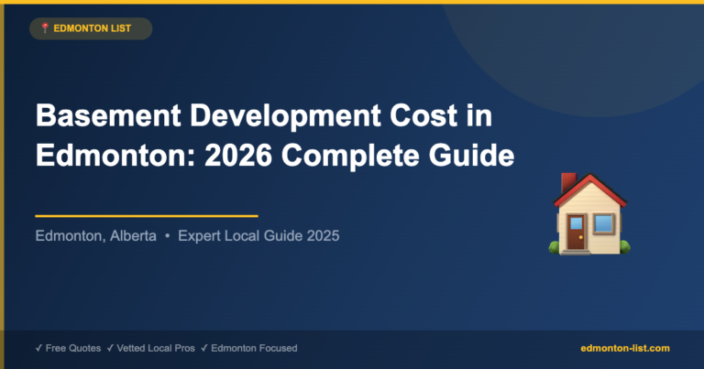Click the '✓ Edmonton Focused' text
The image size is (704, 369).
click(249, 348)
